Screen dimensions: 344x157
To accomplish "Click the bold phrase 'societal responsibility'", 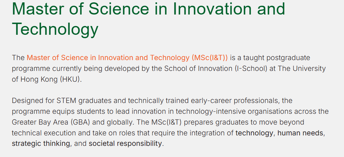I will tap(125, 143).
